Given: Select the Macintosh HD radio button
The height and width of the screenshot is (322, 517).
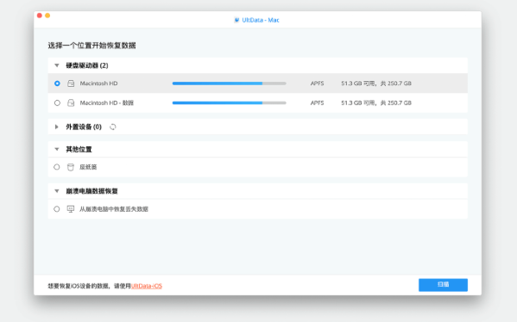Looking at the screenshot, I should [x=57, y=84].
